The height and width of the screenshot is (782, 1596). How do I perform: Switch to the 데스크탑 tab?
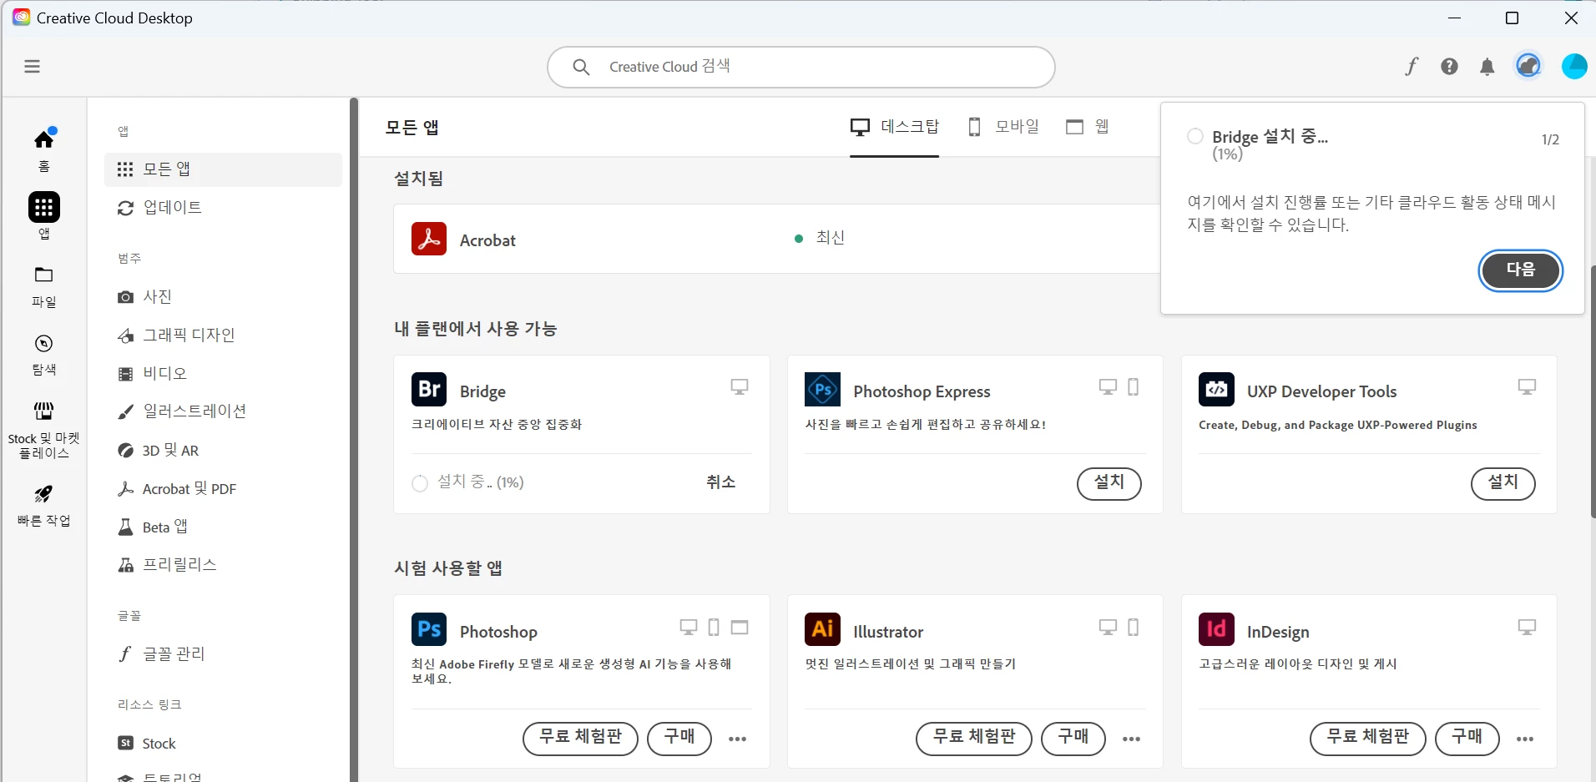coord(895,127)
